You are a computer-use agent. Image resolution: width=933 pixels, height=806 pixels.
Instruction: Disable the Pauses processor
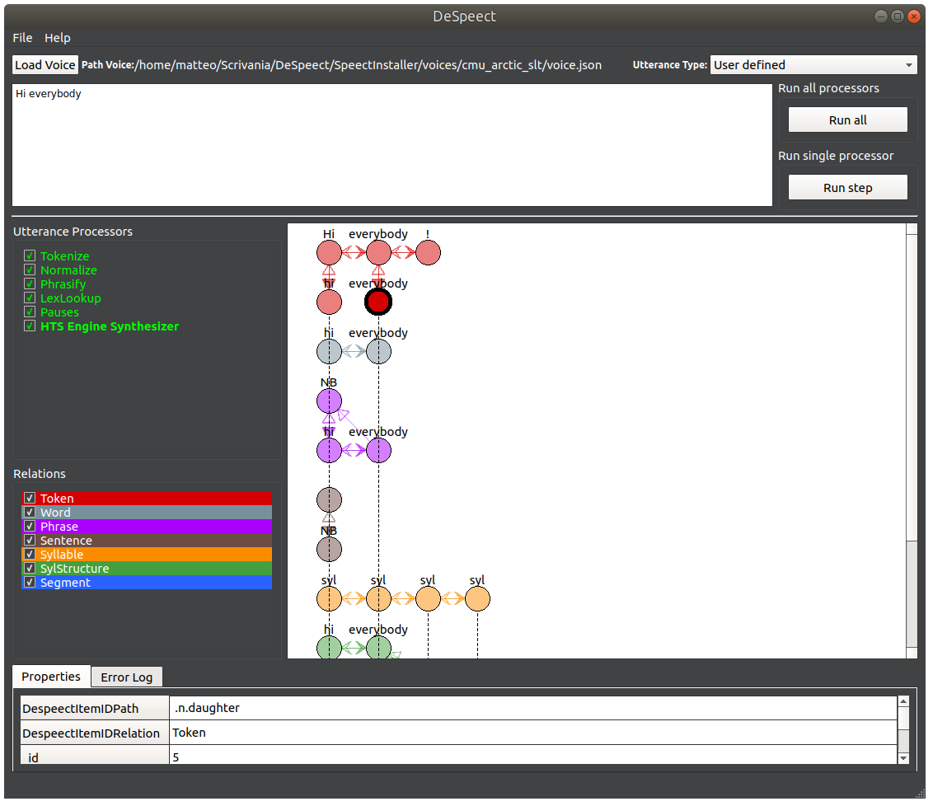[30, 312]
